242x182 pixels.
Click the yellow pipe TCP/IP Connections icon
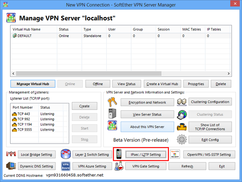181,127
